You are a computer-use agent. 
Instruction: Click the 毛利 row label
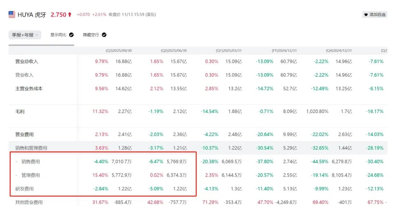tap(20, 112)
